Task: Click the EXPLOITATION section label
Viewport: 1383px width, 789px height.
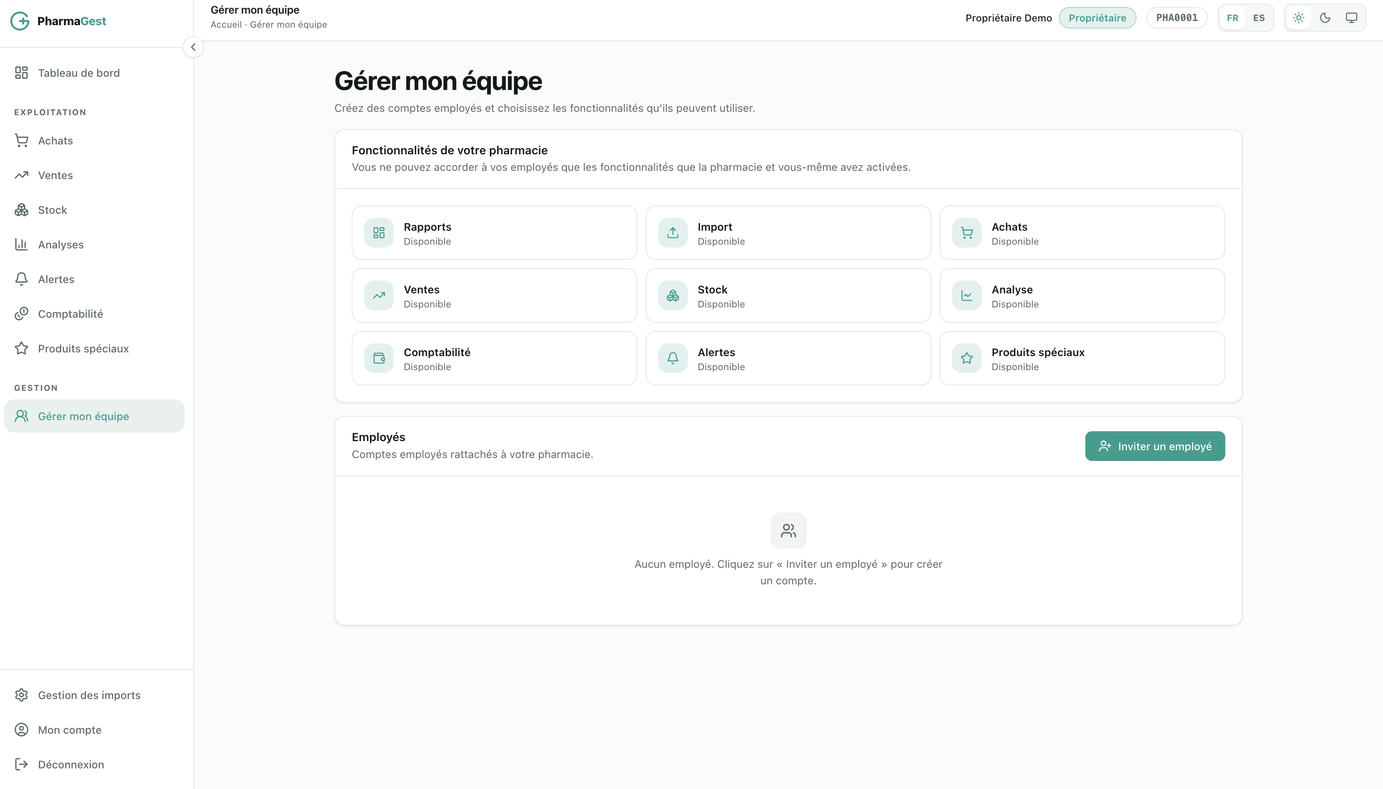Action: pos(50,112)
